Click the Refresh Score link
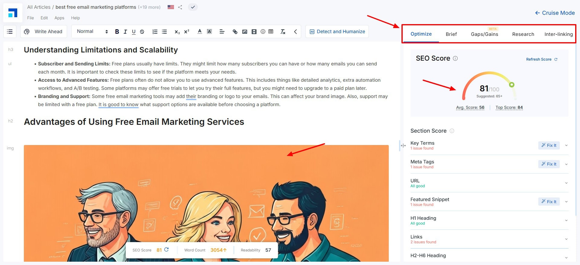The width and height of the screenshot is (580, 265). [x=541, y=59]
